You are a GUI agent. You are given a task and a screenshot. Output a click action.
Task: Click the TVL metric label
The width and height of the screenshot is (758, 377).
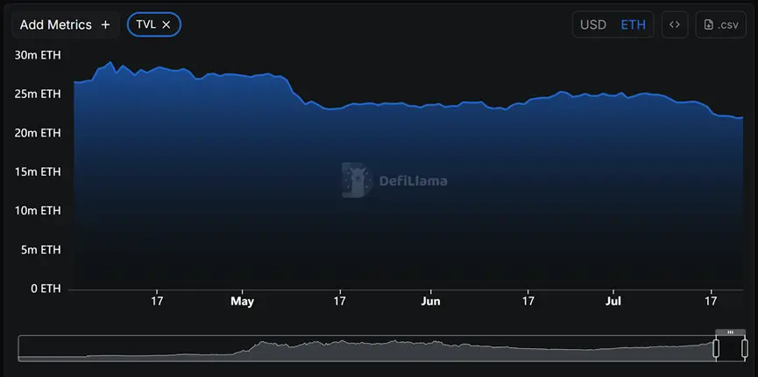(145, 24)
